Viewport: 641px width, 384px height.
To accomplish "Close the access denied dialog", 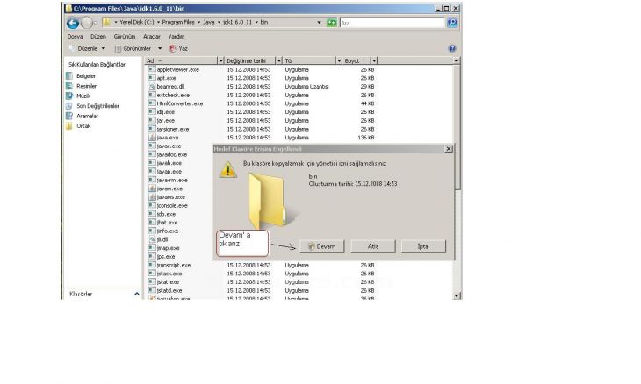I will point(449,149).
